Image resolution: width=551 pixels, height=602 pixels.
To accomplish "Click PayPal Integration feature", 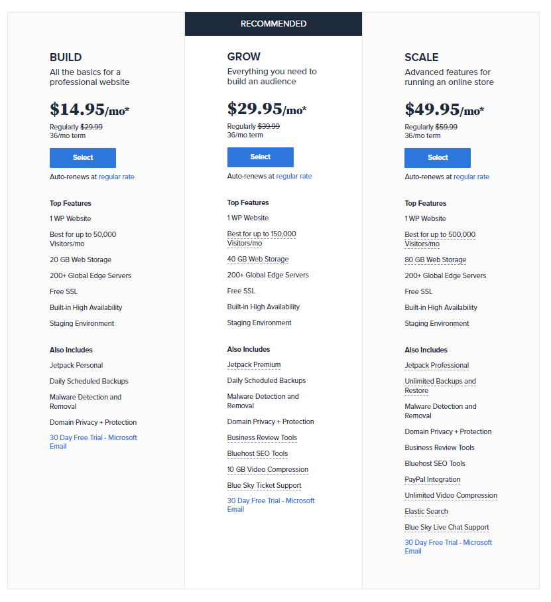I will coord(432,479).
